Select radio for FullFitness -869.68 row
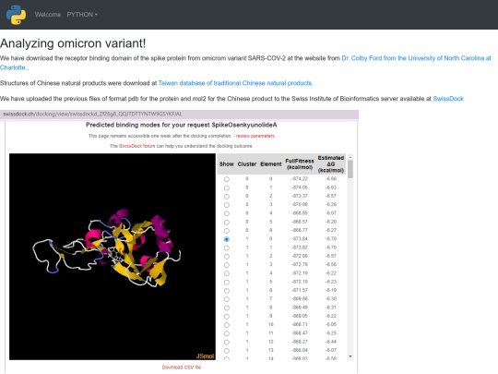Screen dimensions: 498x374 (x=227, y=299)
